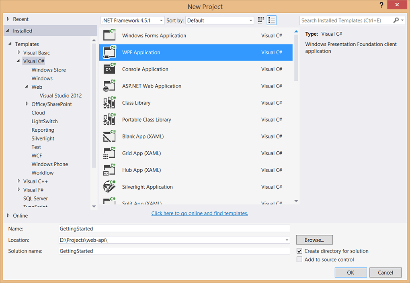Select Class Library template name
This screenshot has width=410, height=283.
(136, 103)
